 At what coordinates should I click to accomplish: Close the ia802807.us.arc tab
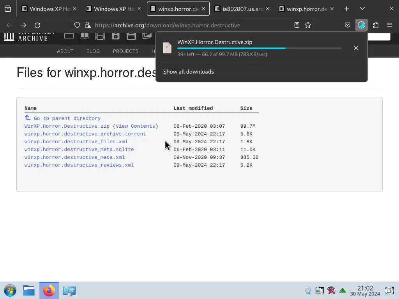(268, 9)
